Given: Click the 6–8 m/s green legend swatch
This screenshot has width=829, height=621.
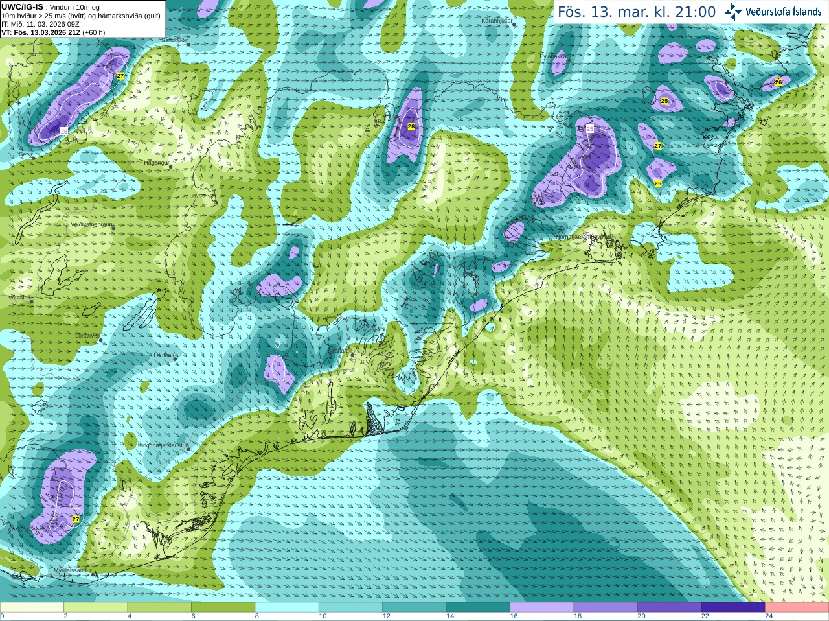Looking at the screenshot, I should 223,607.
